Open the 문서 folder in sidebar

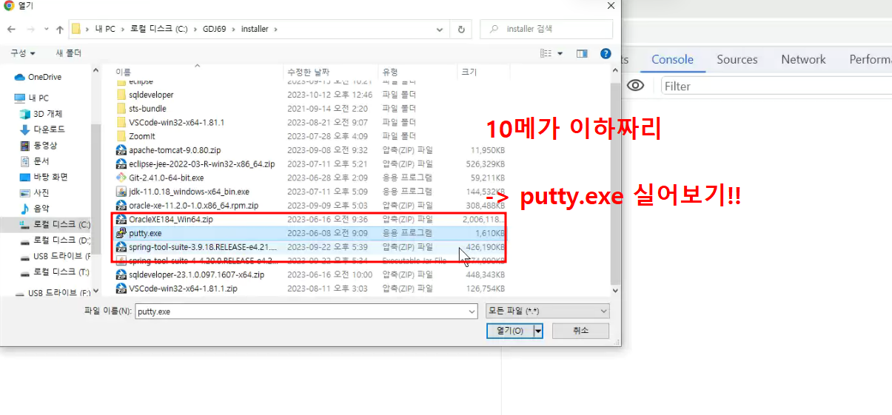41,161
